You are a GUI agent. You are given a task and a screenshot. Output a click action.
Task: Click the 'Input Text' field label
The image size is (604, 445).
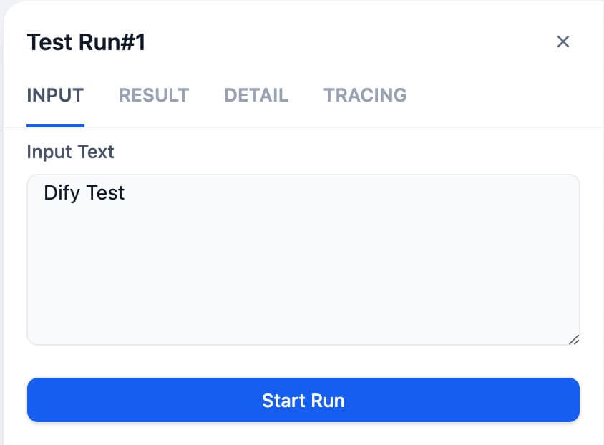point(70,152)
